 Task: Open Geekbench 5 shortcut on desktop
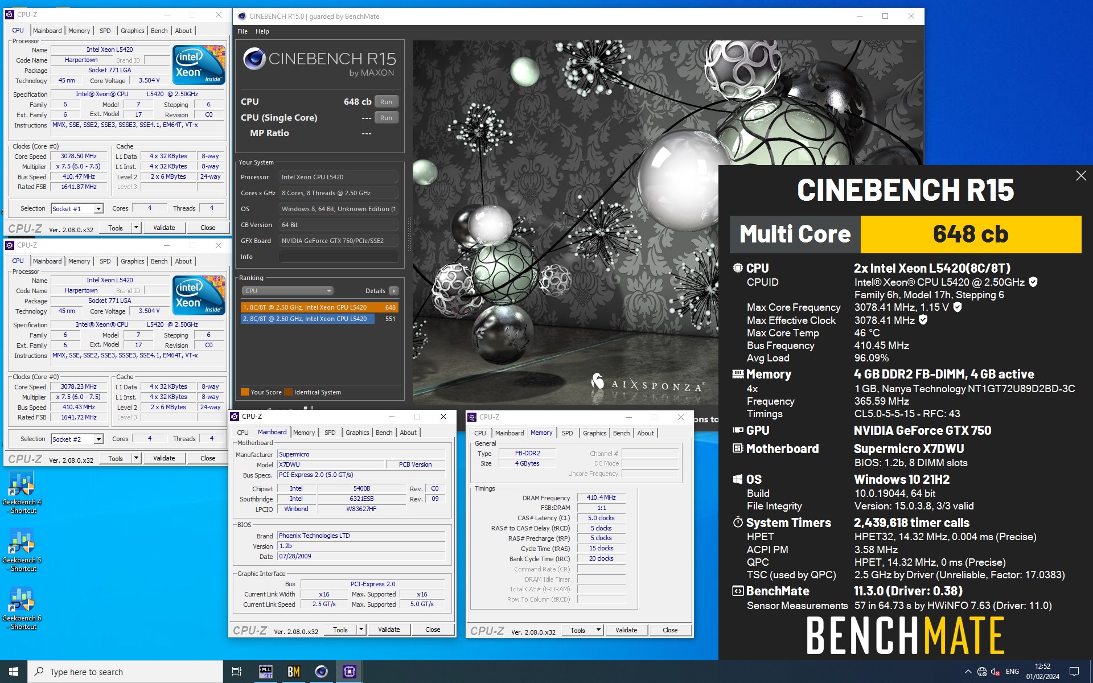[x=22, y=550]
